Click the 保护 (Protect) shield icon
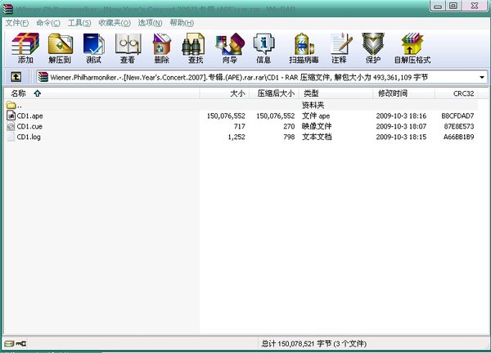Image resolution: width=491 pixels, height=353 pixels. [373, 48]
